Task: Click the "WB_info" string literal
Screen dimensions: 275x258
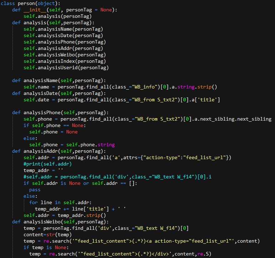Action: pos(146,87)
